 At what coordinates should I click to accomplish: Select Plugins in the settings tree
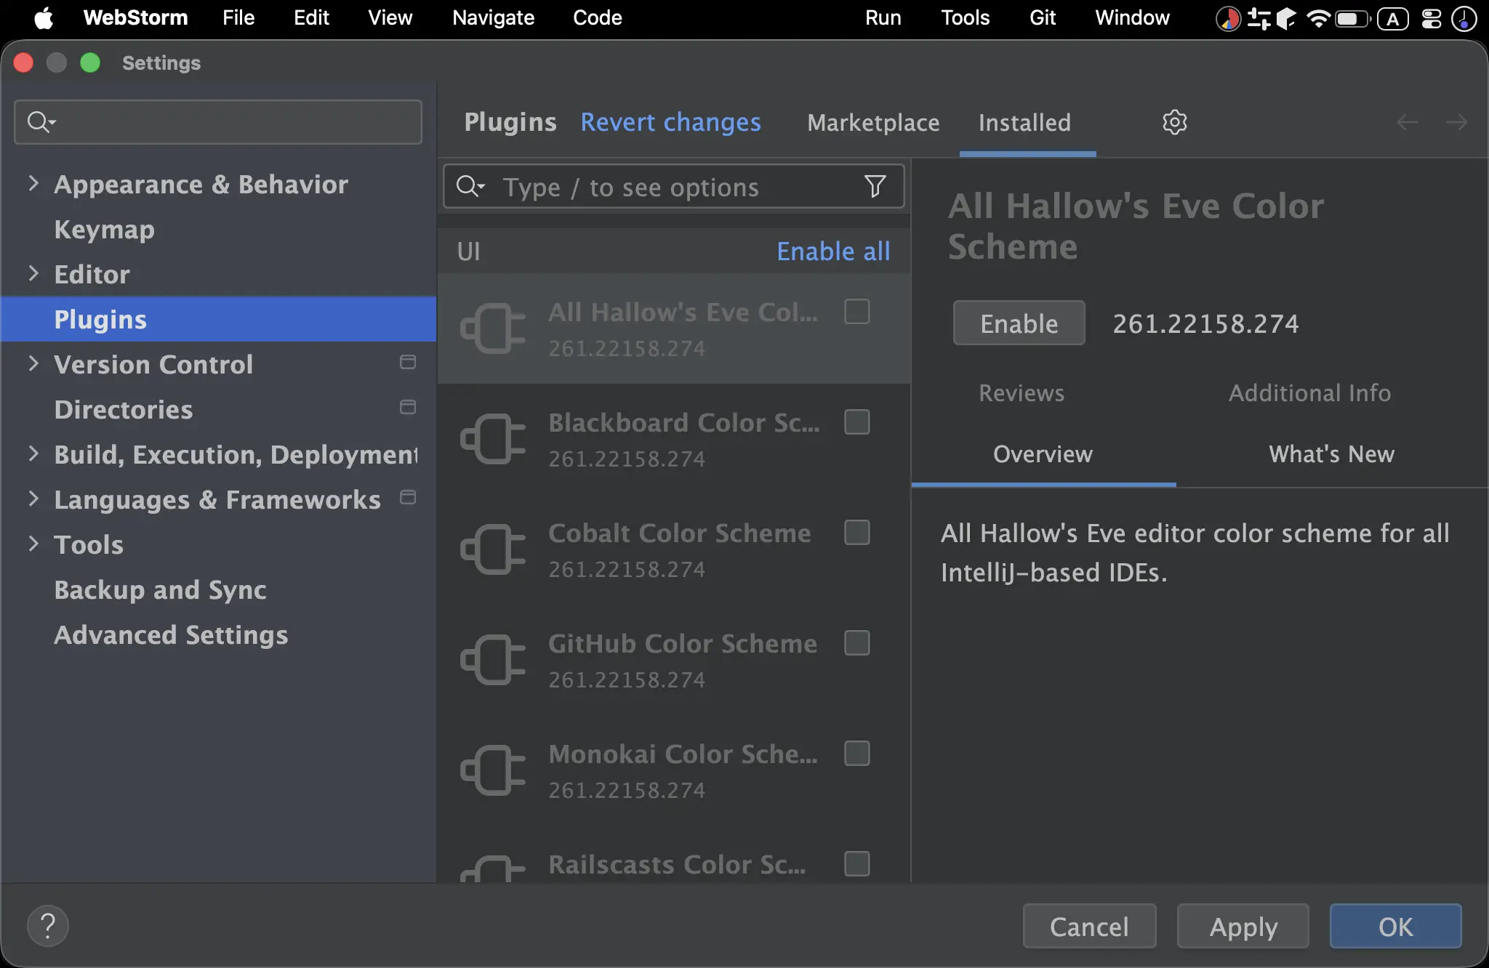click(x=219, y=319)
